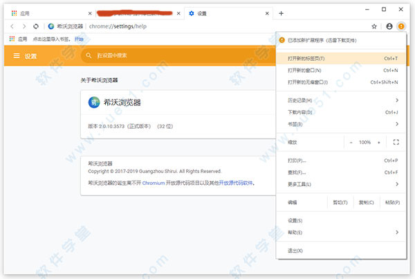Click 剪切(T) in the edit row
This screenshot has width=415, height=279.
point(340,202)
